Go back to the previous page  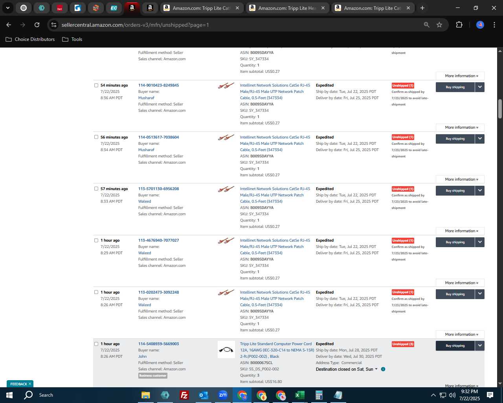pyautogui.click(x=9, y=25)
